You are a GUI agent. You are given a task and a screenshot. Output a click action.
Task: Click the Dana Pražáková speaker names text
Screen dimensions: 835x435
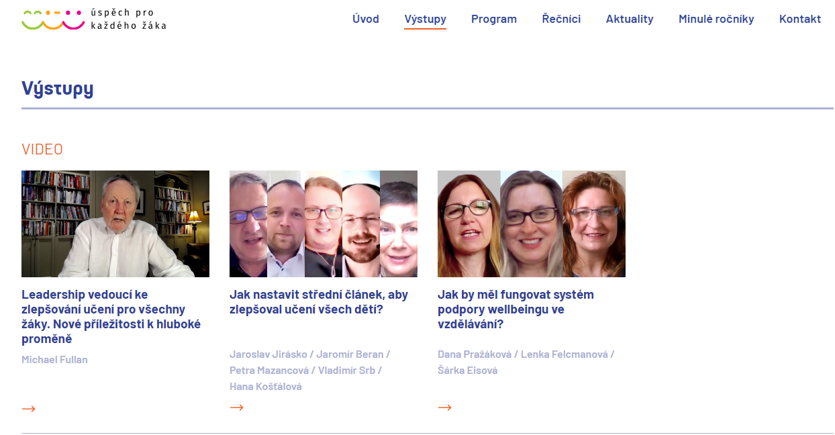pyautogui.click(x=526, y=362)
